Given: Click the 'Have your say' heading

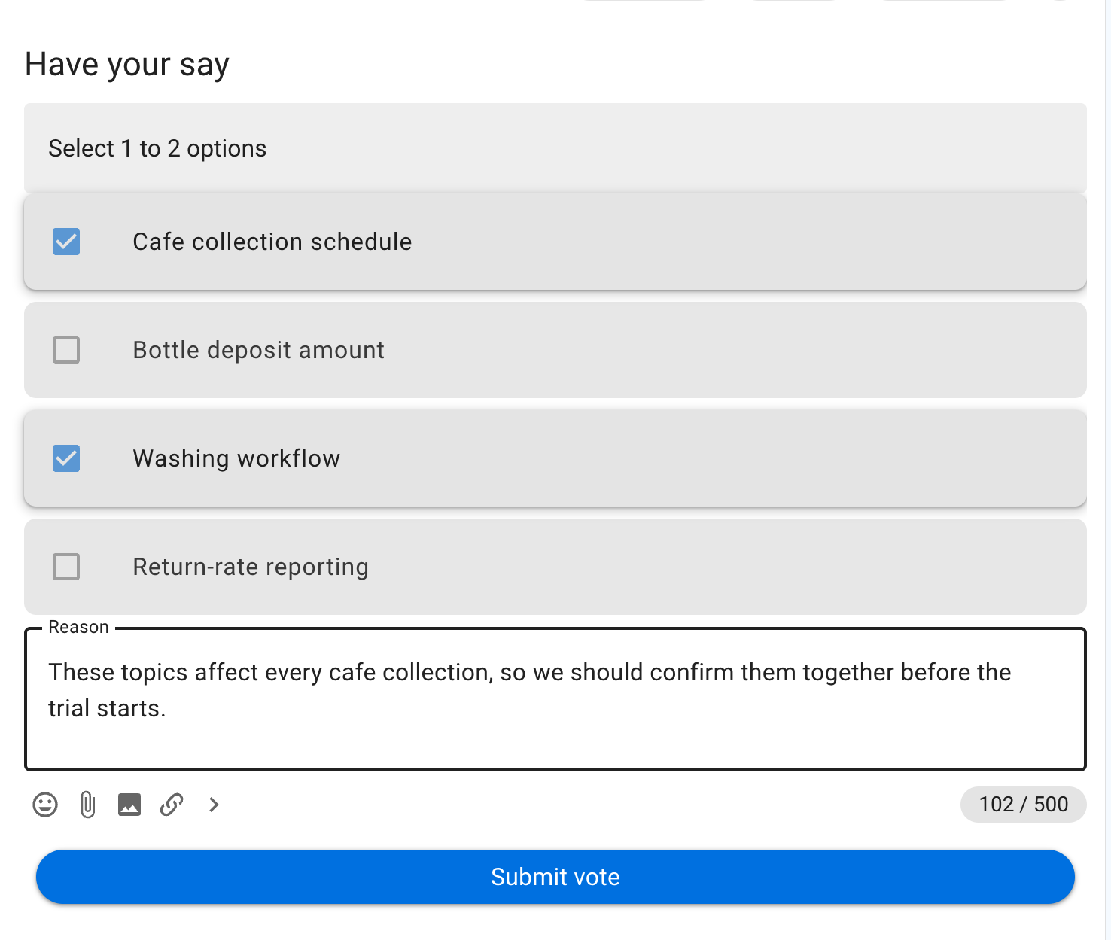Looking at the screenshot, I should [127, 65].
